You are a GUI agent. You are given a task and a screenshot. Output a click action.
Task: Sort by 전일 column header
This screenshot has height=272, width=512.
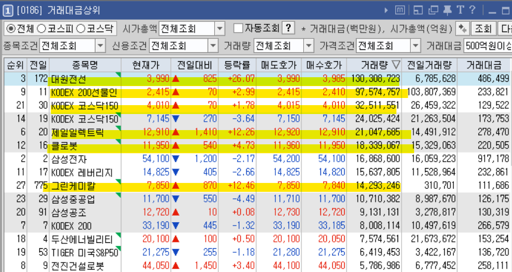coord(38,65)
